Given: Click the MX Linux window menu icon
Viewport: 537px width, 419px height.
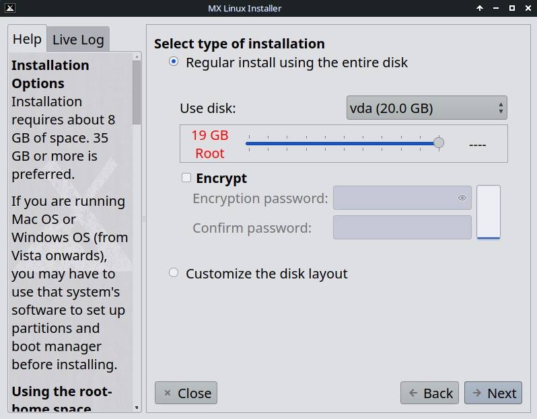Looking at the screenshot, I should (x=9, y=8).
